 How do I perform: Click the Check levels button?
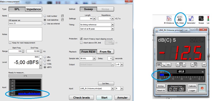point(81,98)
